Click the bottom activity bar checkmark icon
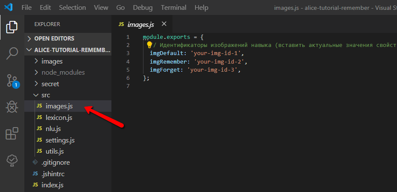 pyautogui.click(x=12, y=160)
